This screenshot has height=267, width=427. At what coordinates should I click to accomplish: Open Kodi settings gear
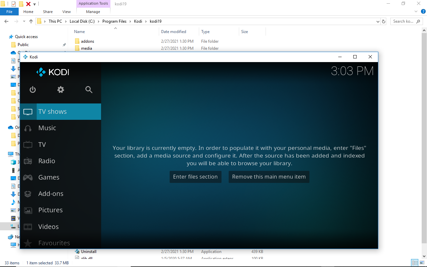pos(60,89)
